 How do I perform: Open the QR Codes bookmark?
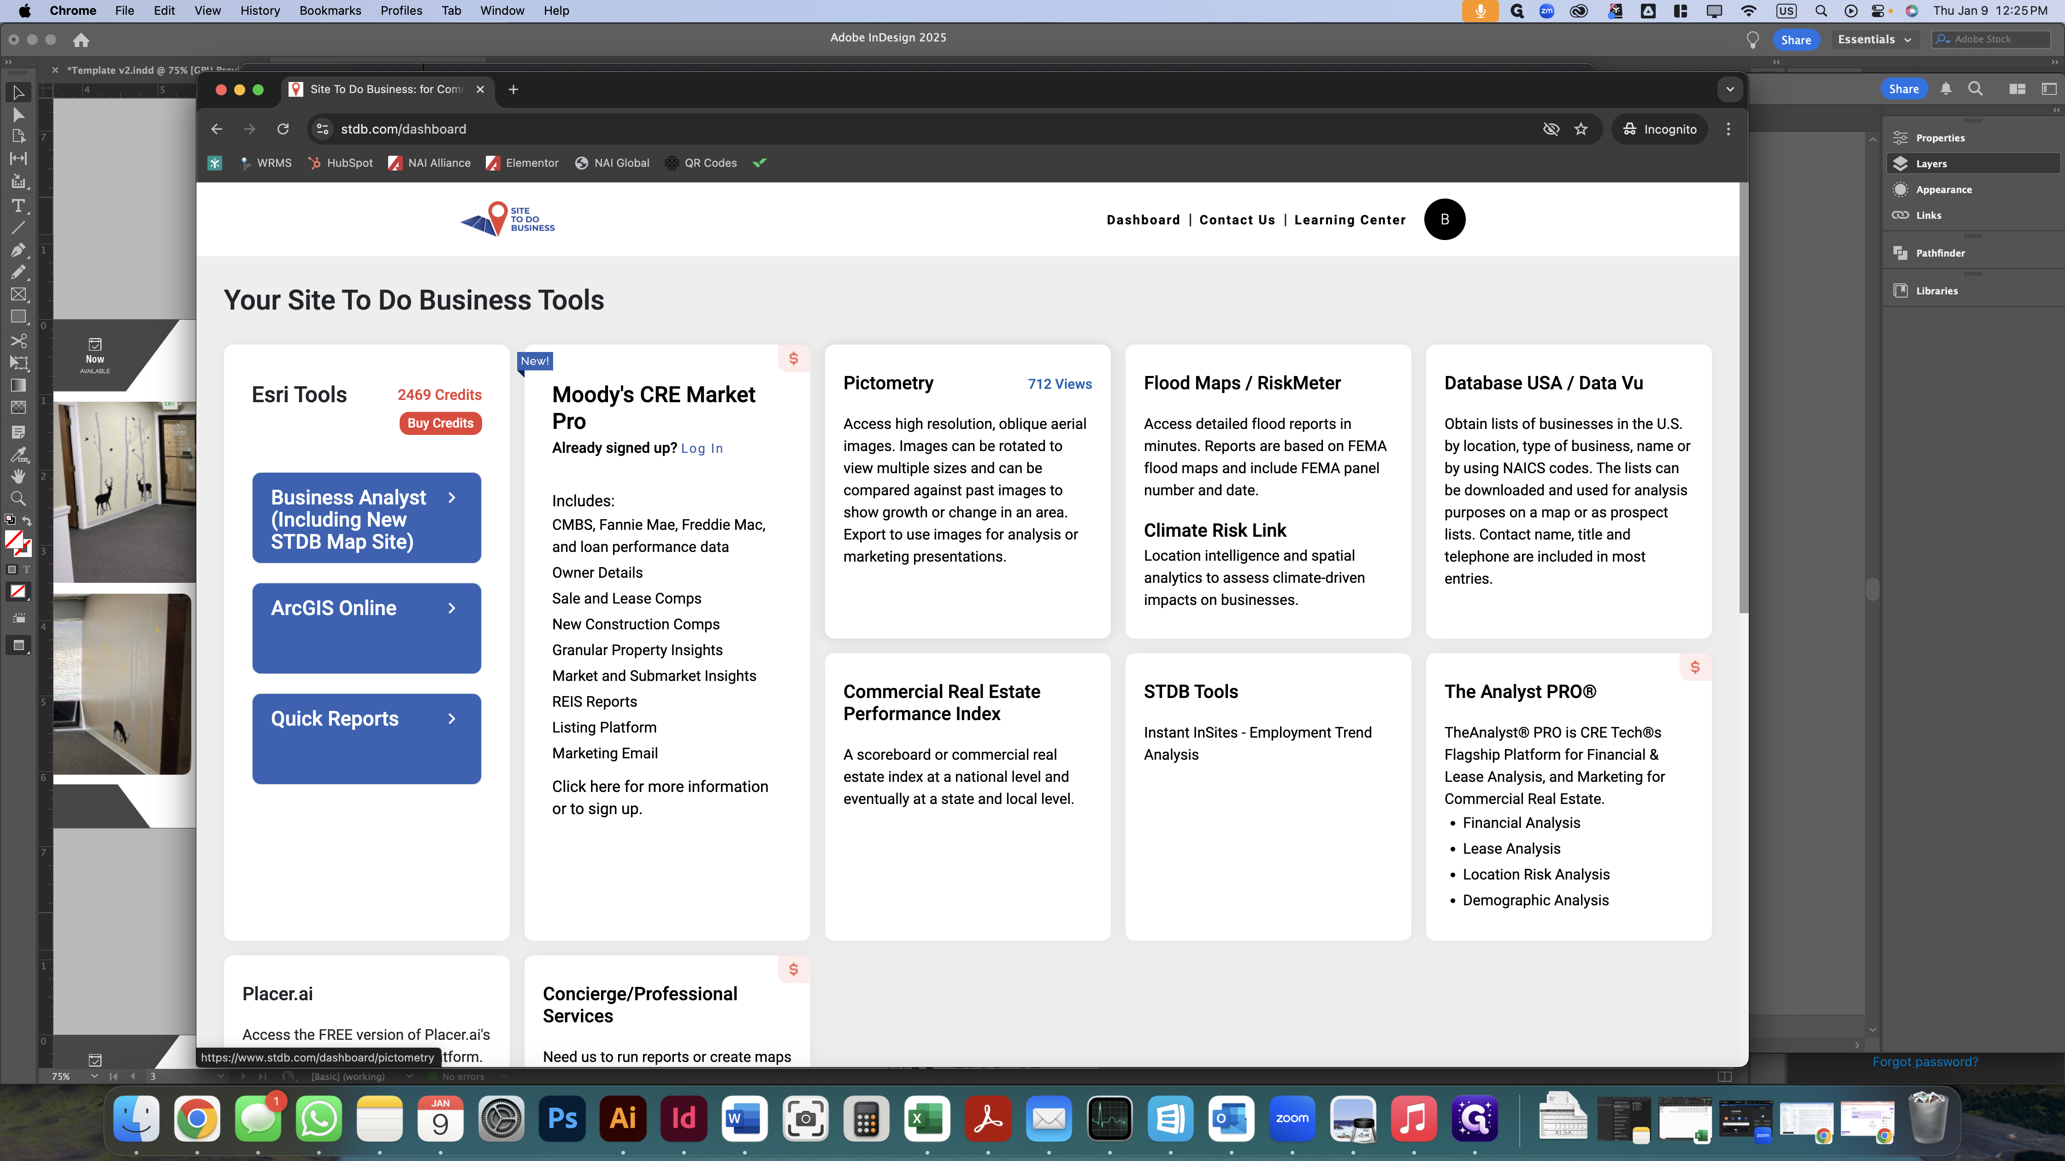(701, 163)
